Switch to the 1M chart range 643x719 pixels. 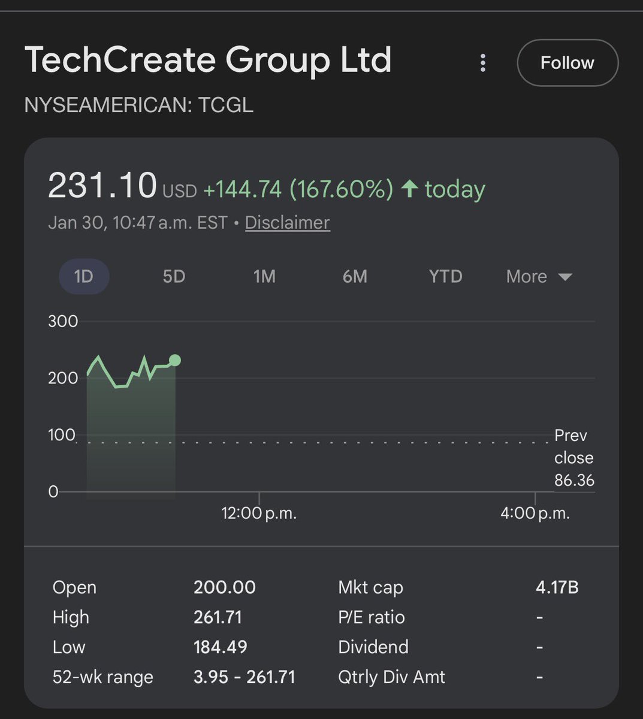click(264, 276)
